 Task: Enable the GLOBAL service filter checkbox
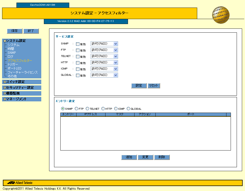click(x=78, y=76)
